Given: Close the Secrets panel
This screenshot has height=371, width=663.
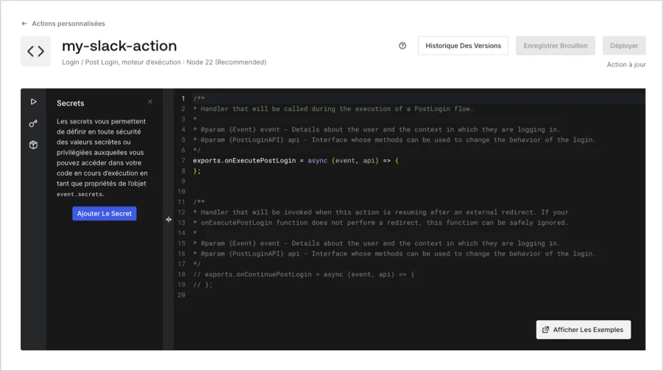Looking at the screenshot, I should pos(150,101).
